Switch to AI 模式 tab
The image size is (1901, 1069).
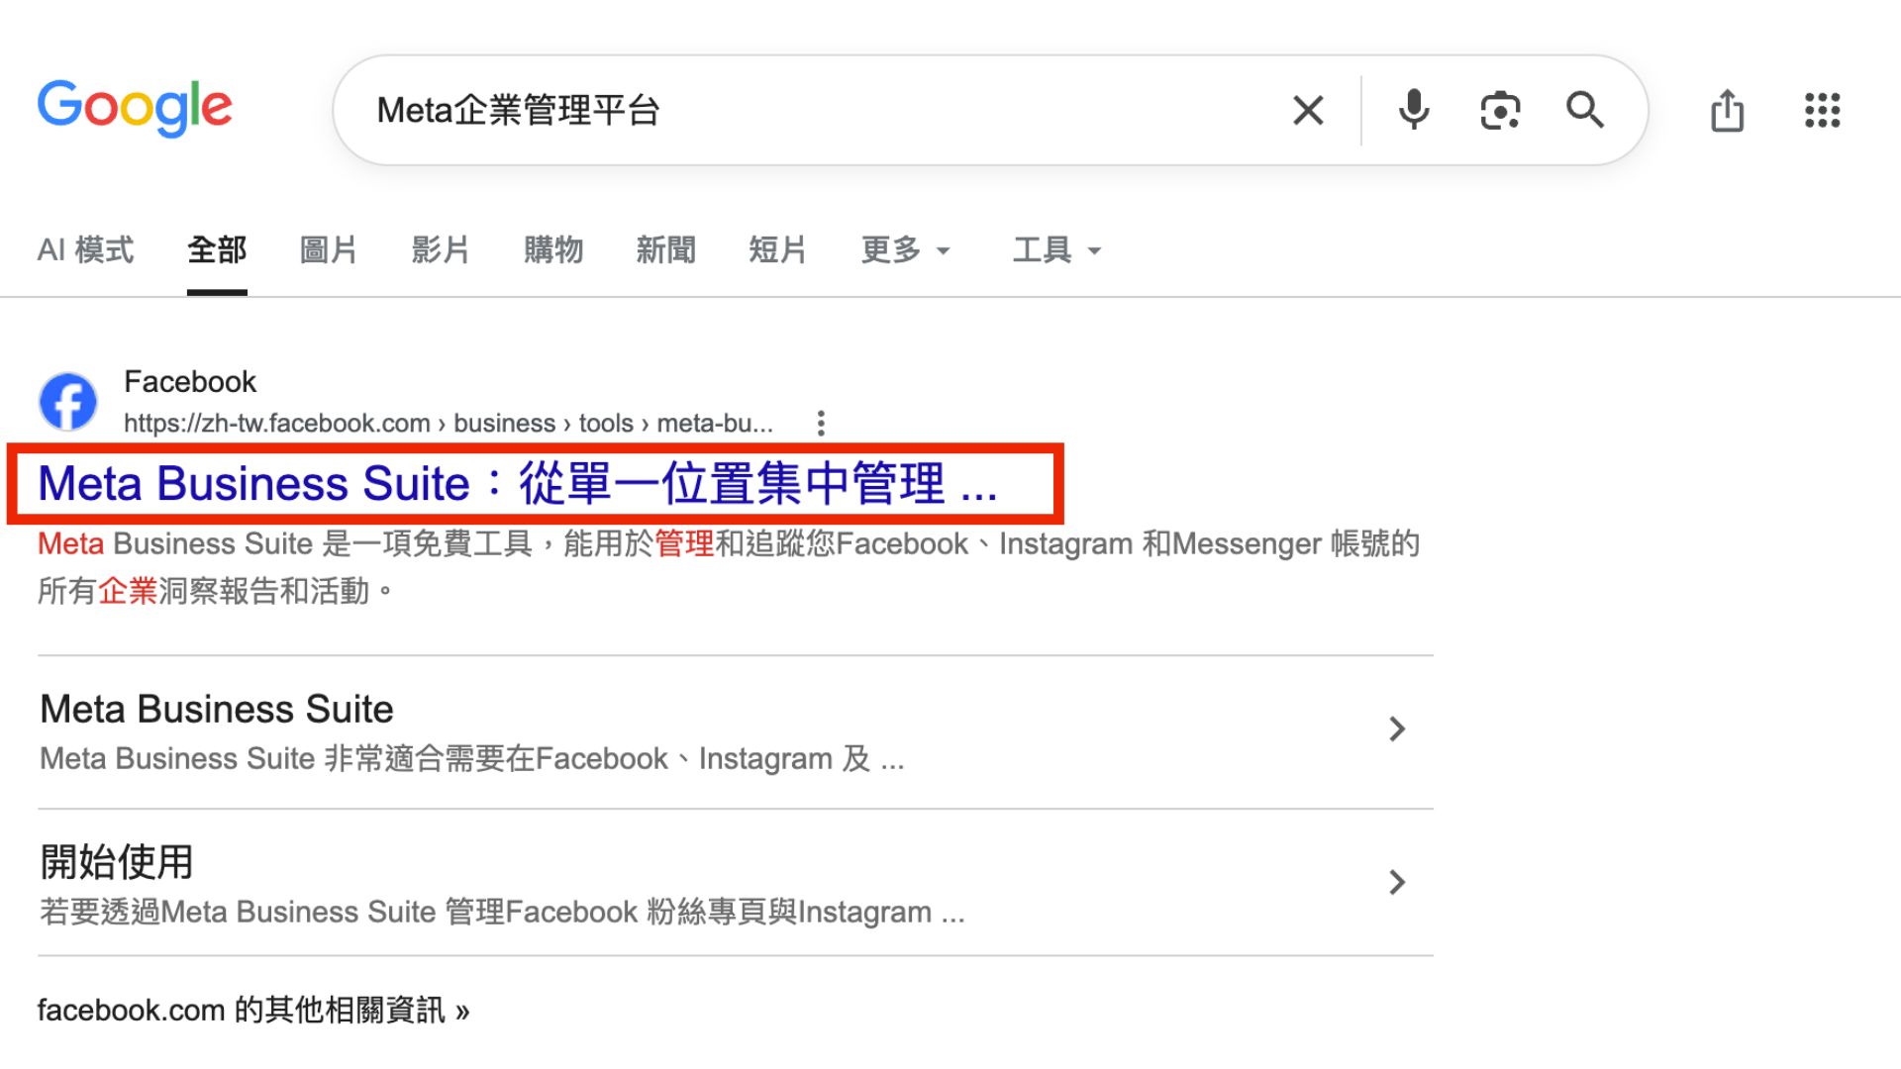point(85,250)
